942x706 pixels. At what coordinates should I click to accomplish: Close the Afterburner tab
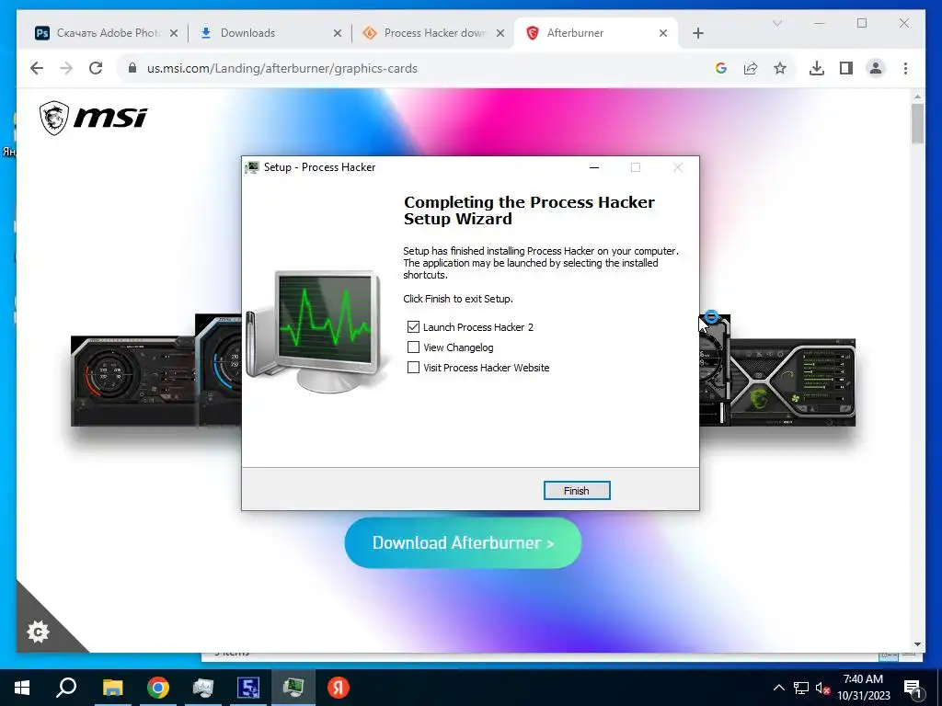point(663,34)
